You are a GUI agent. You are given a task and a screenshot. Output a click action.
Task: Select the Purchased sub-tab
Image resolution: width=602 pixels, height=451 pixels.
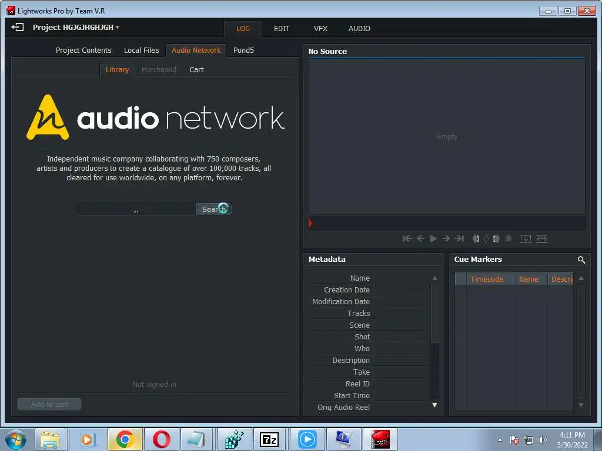point(159,70)
